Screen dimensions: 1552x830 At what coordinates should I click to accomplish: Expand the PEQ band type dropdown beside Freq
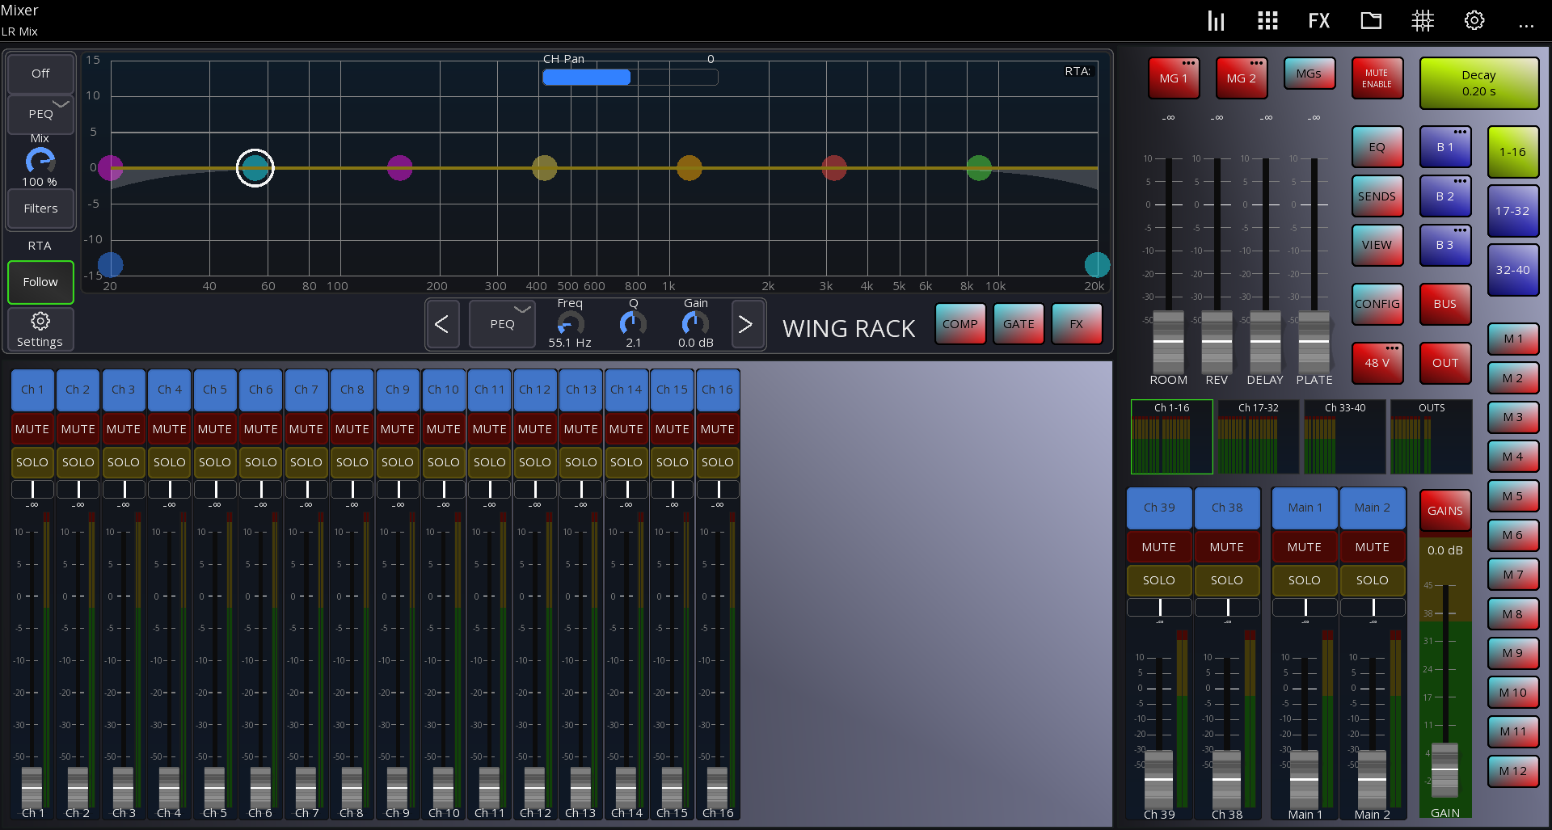[x=502, y=324]
